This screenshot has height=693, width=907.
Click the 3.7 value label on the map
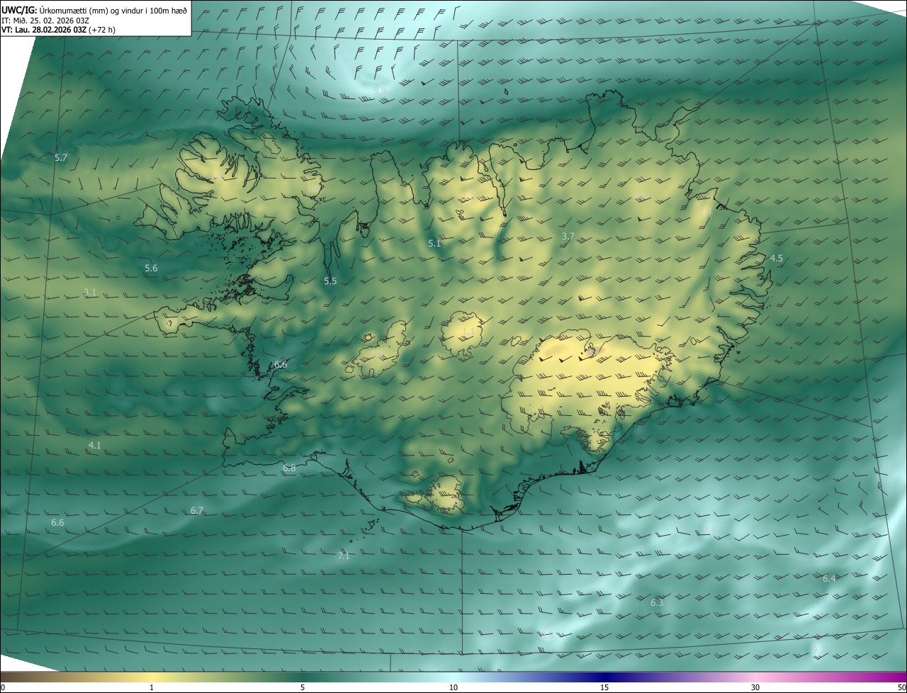tap(568, 237)
